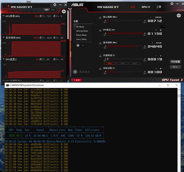Click 另存新檔 save profile button
Screen dimensions: 184x172
point(175,62)
